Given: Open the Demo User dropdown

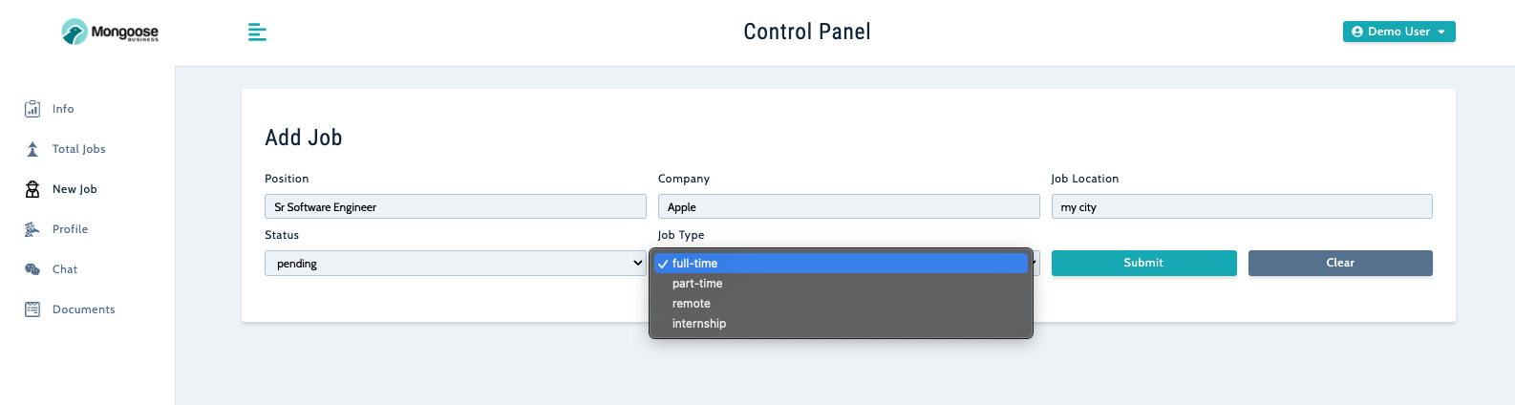Looking at the screenshot, I should point(1398,32).
